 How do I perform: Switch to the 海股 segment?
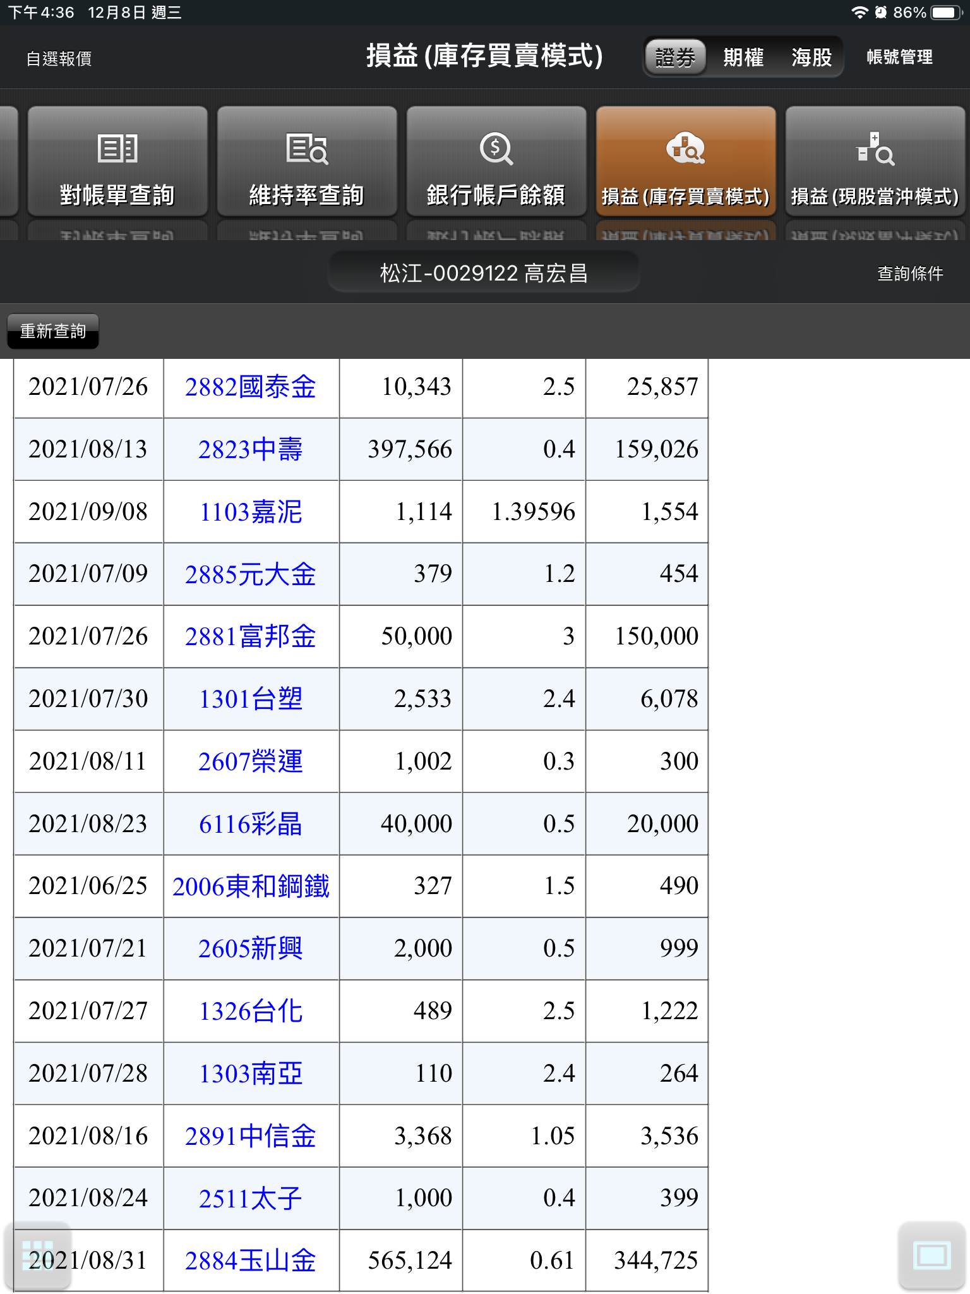click(811, 57)
